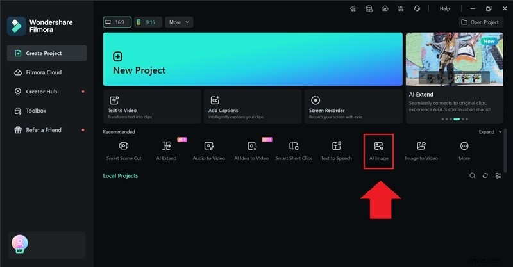513x267 pixels.
Task: Launch the Smart Scene Cut tool
Action: click(124, 150)
